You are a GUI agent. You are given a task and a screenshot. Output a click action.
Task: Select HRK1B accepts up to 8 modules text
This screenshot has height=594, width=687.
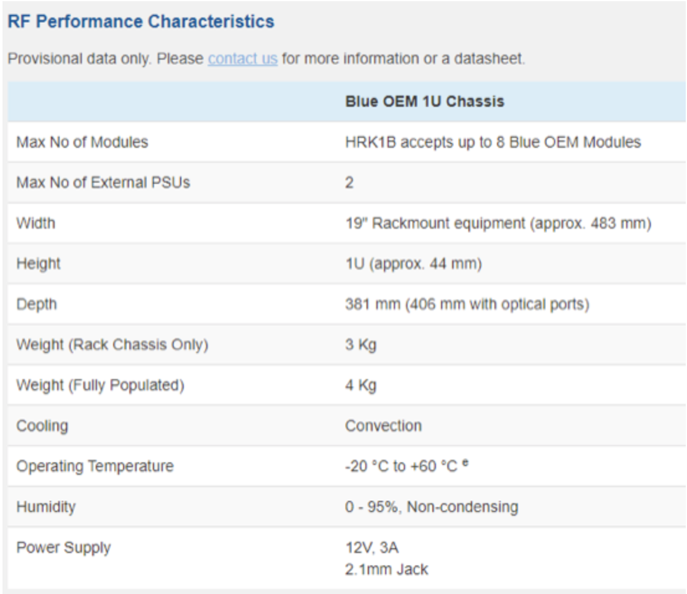(x=493, y=142)
